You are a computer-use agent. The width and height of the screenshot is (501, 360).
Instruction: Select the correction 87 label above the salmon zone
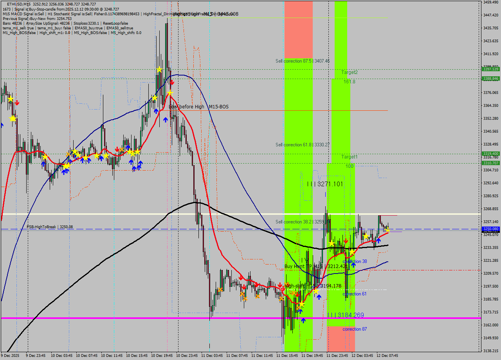tap(355, 329)
